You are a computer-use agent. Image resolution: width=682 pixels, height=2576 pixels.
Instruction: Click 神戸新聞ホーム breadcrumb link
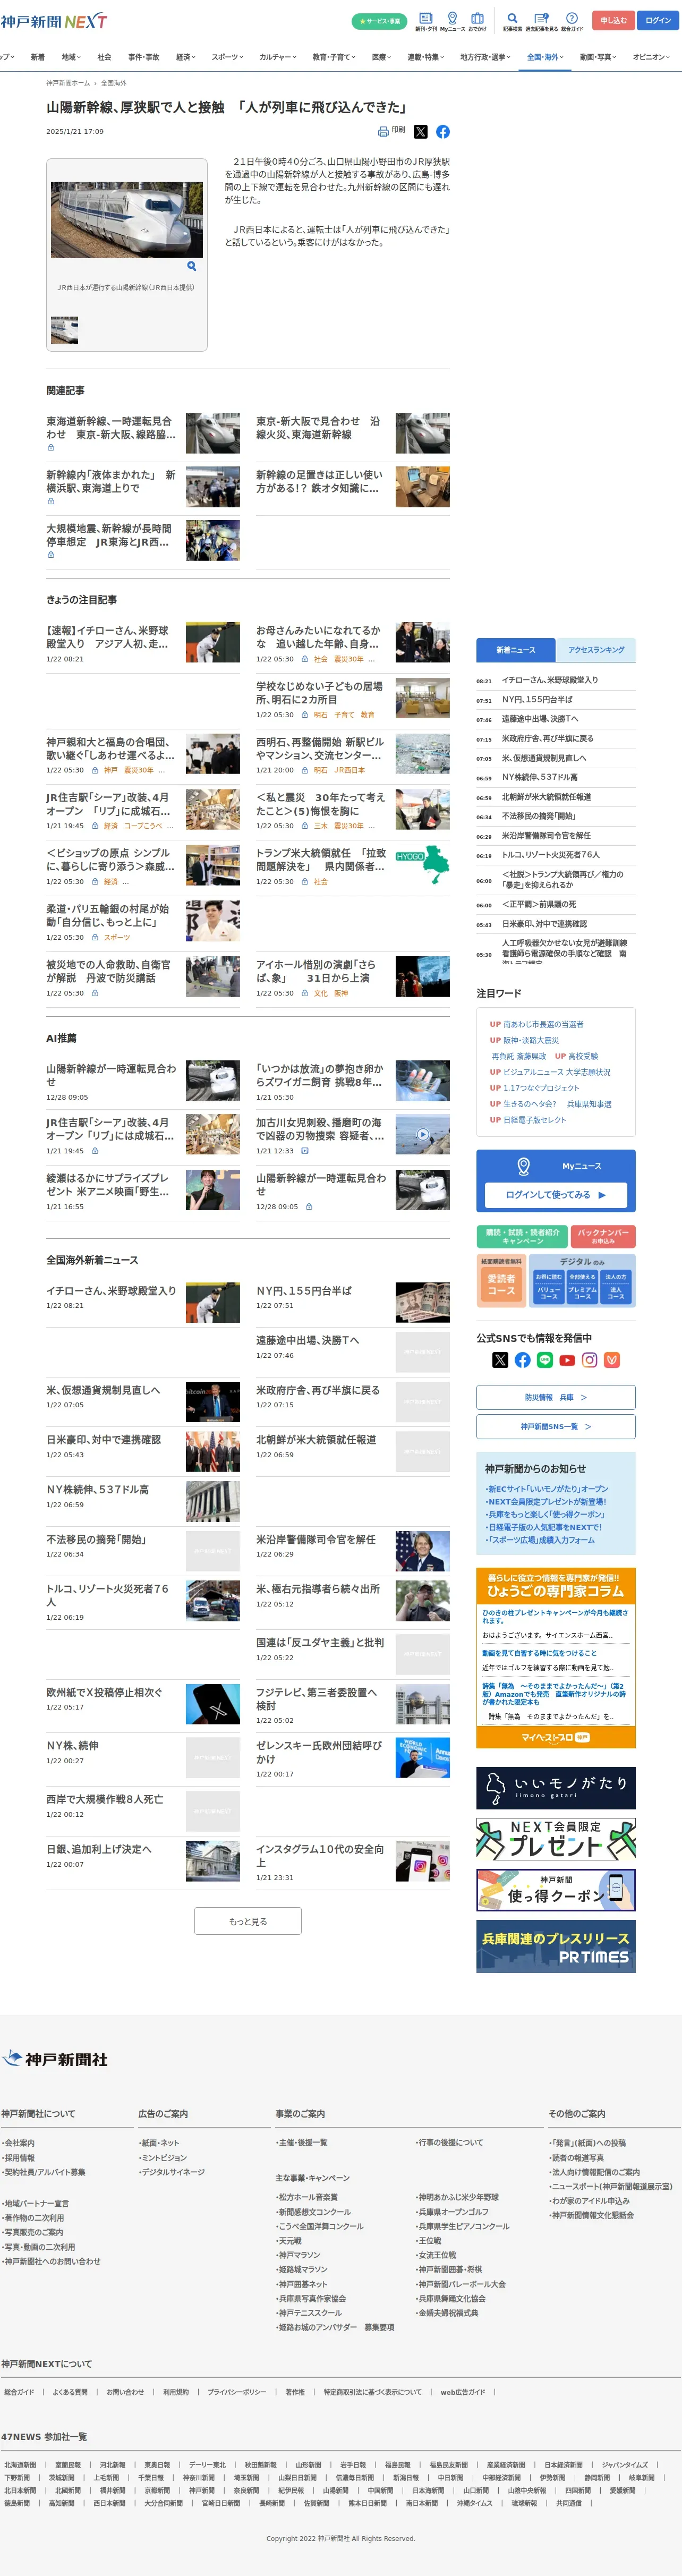tap(68, 83)
